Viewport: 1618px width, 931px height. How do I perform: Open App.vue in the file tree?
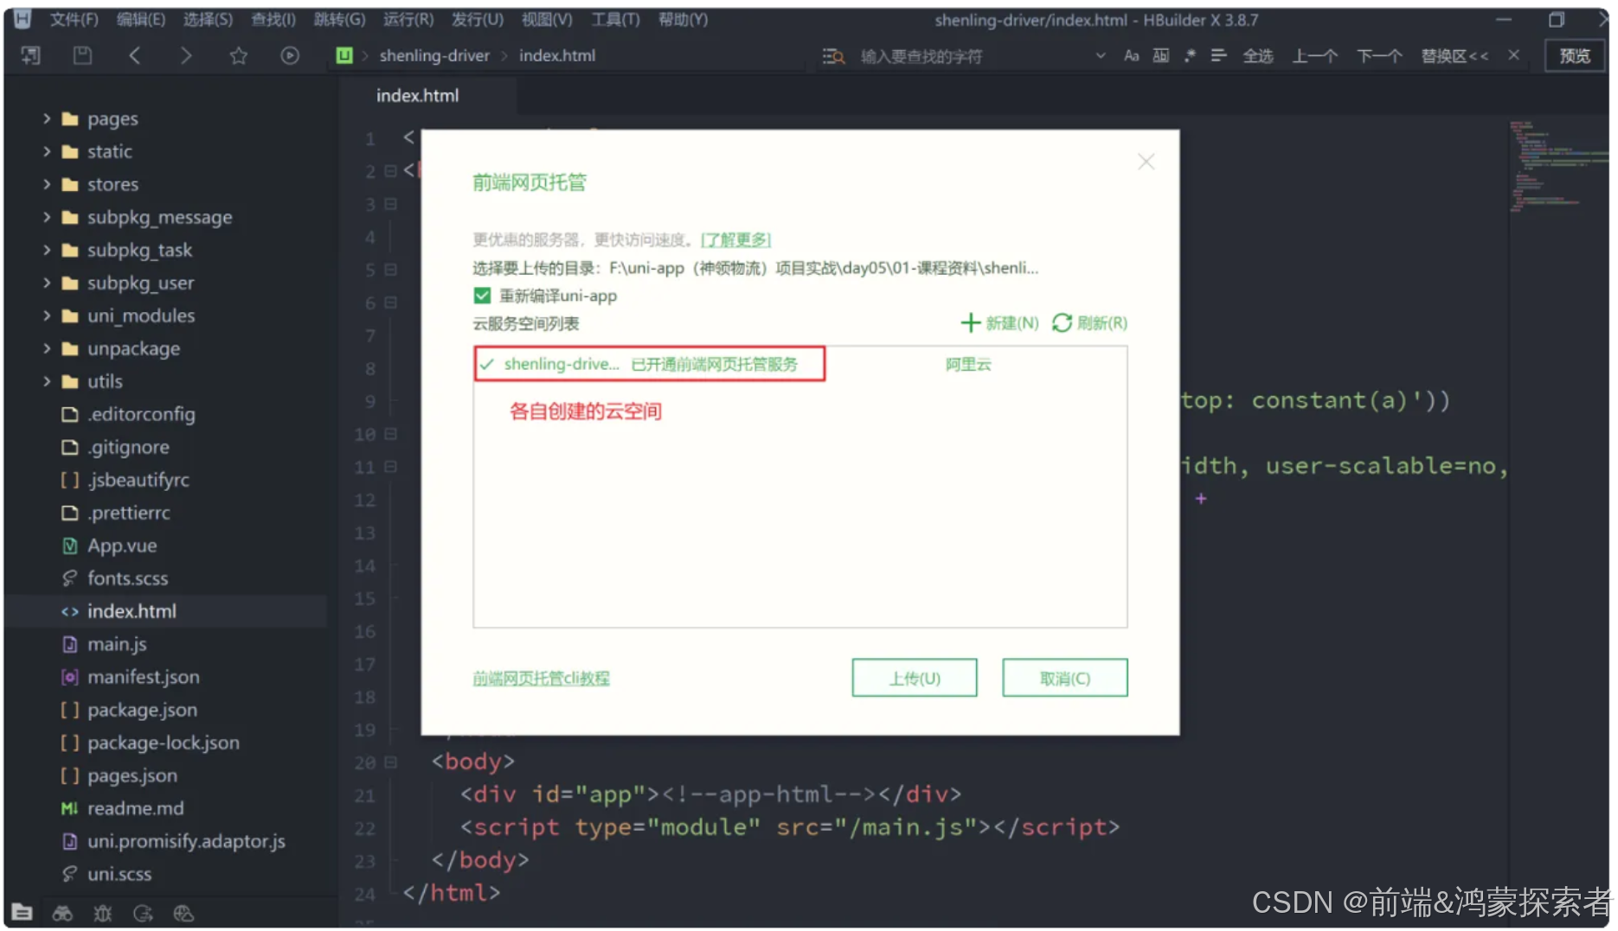[122, 545]
